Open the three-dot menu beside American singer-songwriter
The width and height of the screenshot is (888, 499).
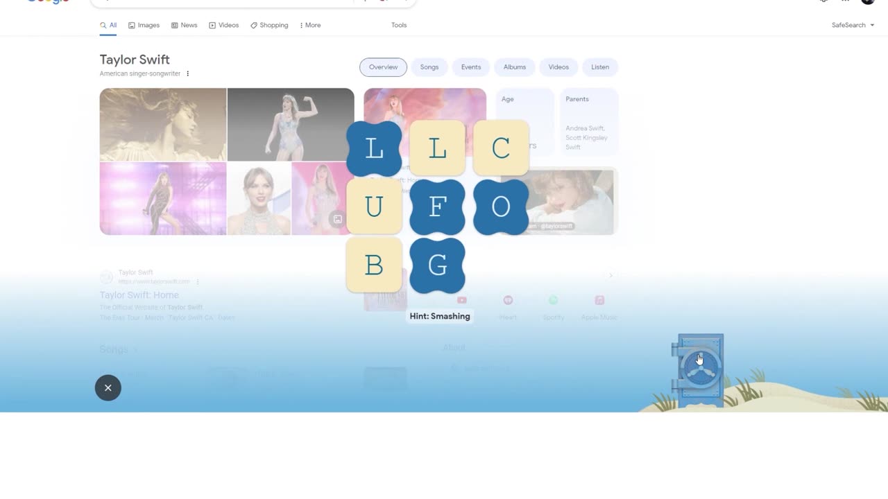coord(187,73)
